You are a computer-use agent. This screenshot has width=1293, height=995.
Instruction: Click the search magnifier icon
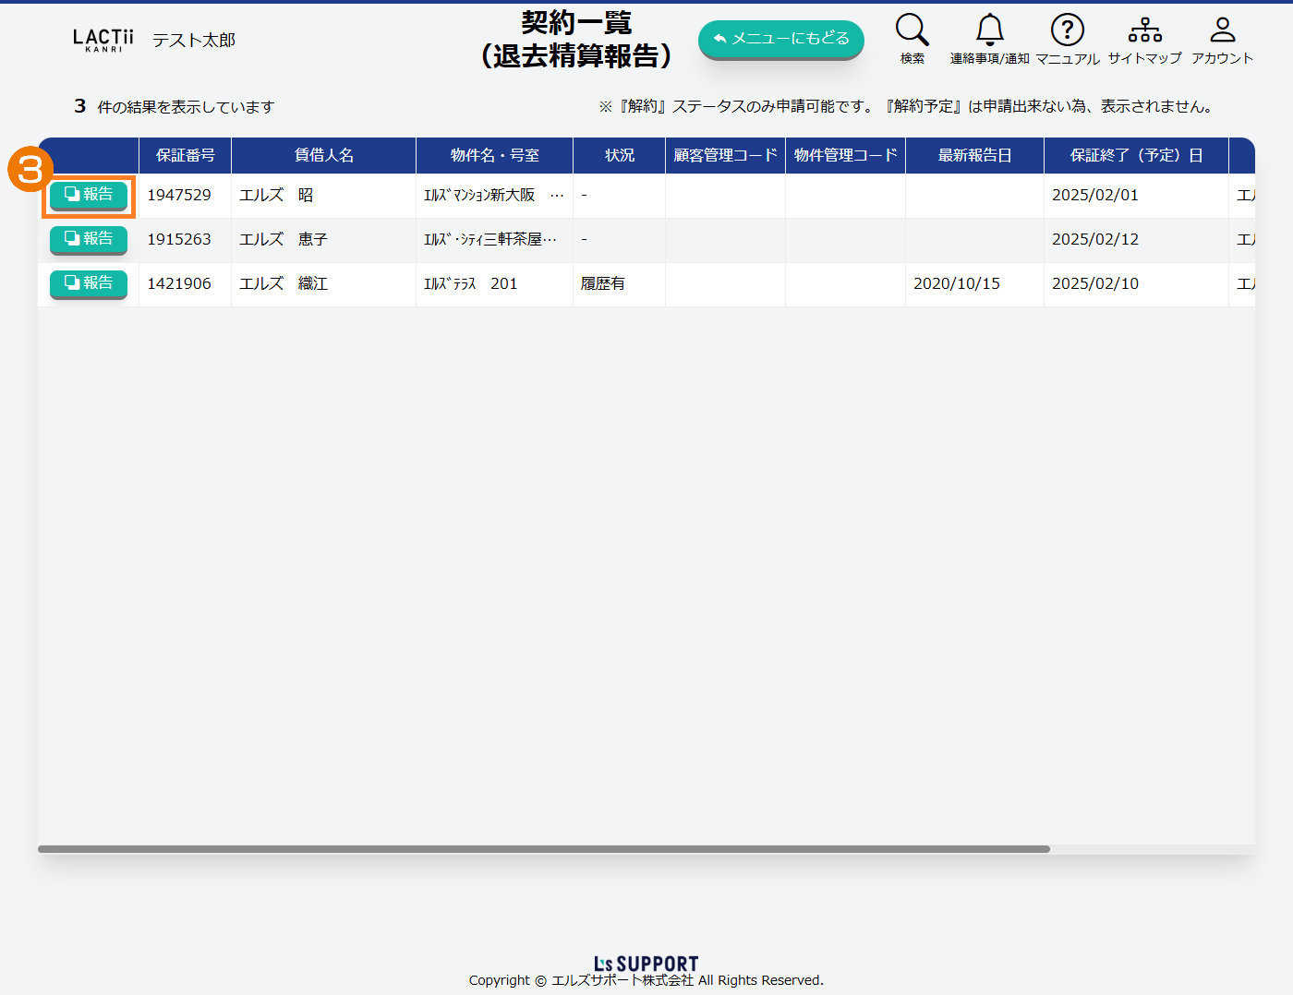pos(912,30)
